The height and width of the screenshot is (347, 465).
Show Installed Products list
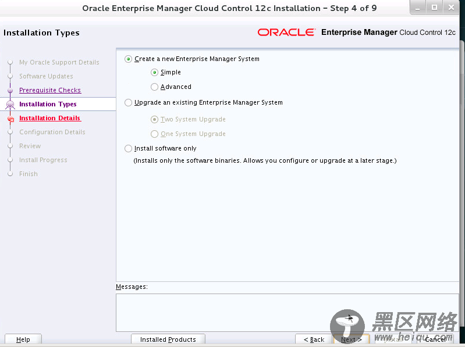click(168, 339)
